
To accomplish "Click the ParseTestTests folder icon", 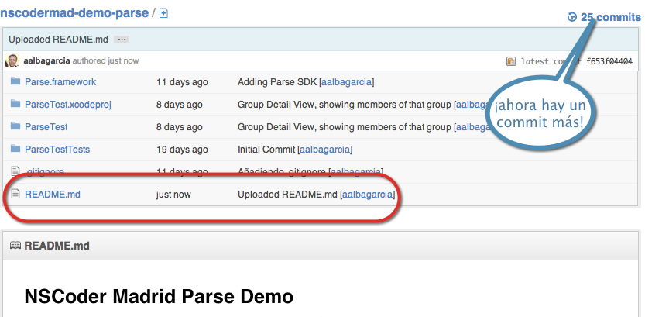I will click(14, 149).
